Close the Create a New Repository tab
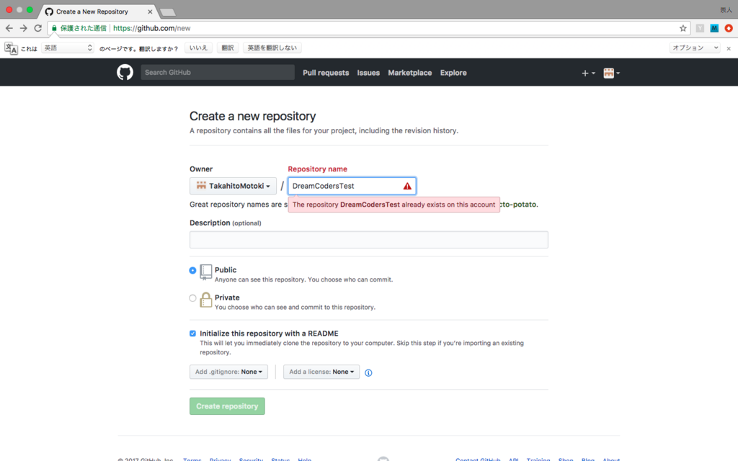Image resolution: width=738 pixels, height=461 pixels. pos(150,12)
